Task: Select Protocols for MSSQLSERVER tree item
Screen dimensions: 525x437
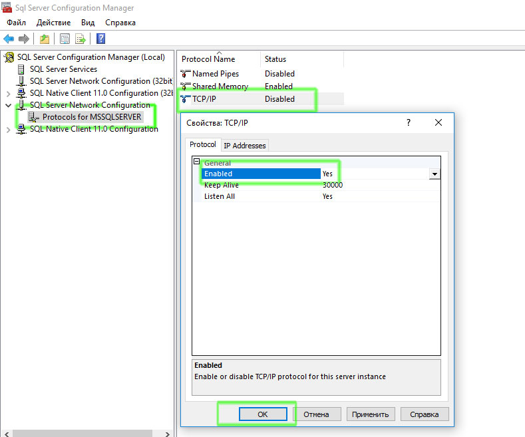Action: (x=91, y=117)
